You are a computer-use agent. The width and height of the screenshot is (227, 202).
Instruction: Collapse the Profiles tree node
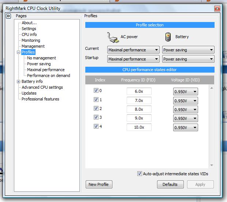tap(18, 52)
